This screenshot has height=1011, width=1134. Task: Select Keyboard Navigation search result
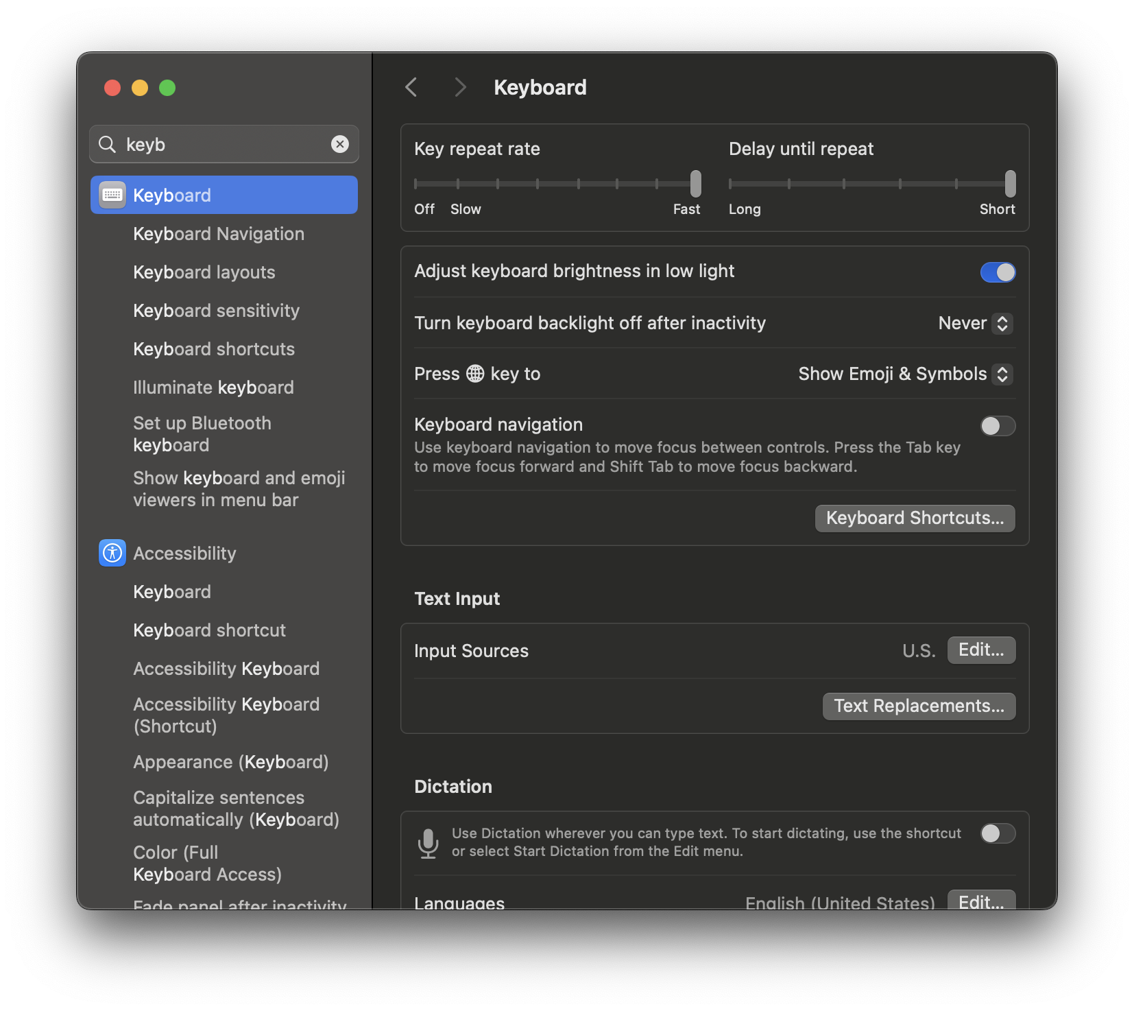219,234
